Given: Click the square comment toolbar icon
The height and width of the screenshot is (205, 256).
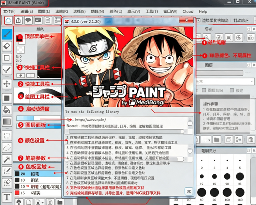Looking at the screenshot, I should point(38,20).
